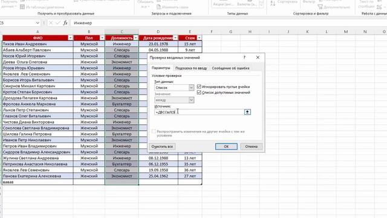Screen dimensions: 387x218
Task: Click the Стаж cell 15 лет
Action: click(x=190, y=44)
